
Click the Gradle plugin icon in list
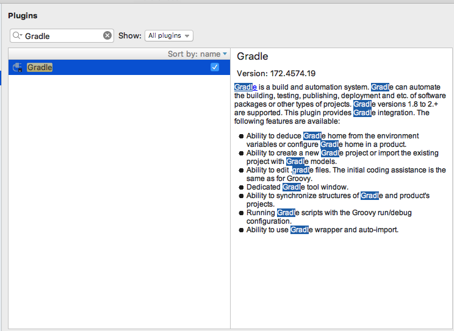tap(17, 67)
